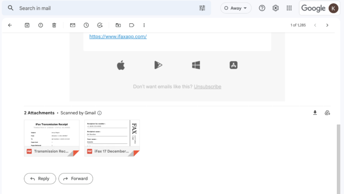Click the Apple logo icon
Image resolution: width=344 pixels, height=194 pixels.
pyautogui.click(x=121, y=65)
